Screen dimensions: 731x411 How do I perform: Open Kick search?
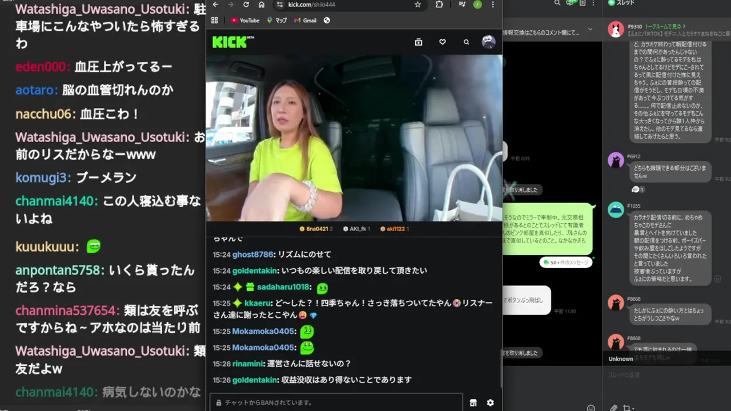click(467, 42)
